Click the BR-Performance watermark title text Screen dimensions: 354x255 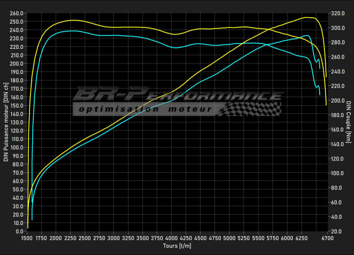pos(177,95)
